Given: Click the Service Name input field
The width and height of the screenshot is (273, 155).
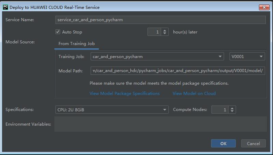Looking at the screenshot, I should (x=160, y=20).
